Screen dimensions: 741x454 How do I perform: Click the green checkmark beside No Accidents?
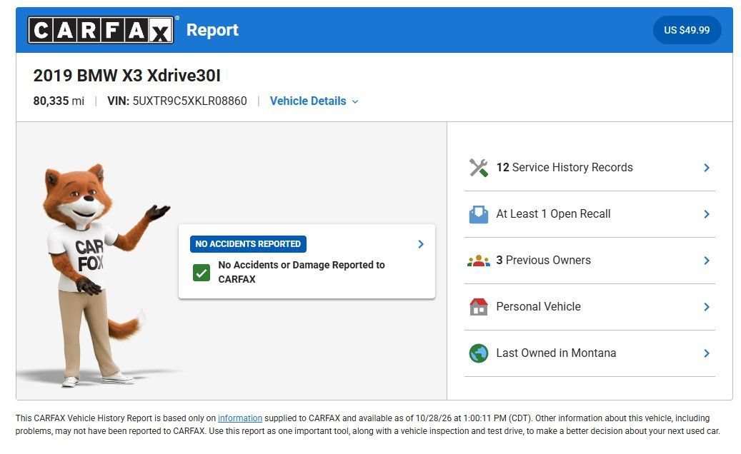(202, 272)
